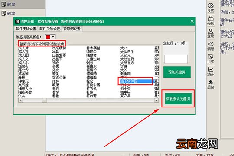Select the word 催眠水 in list

pos(91,66)
